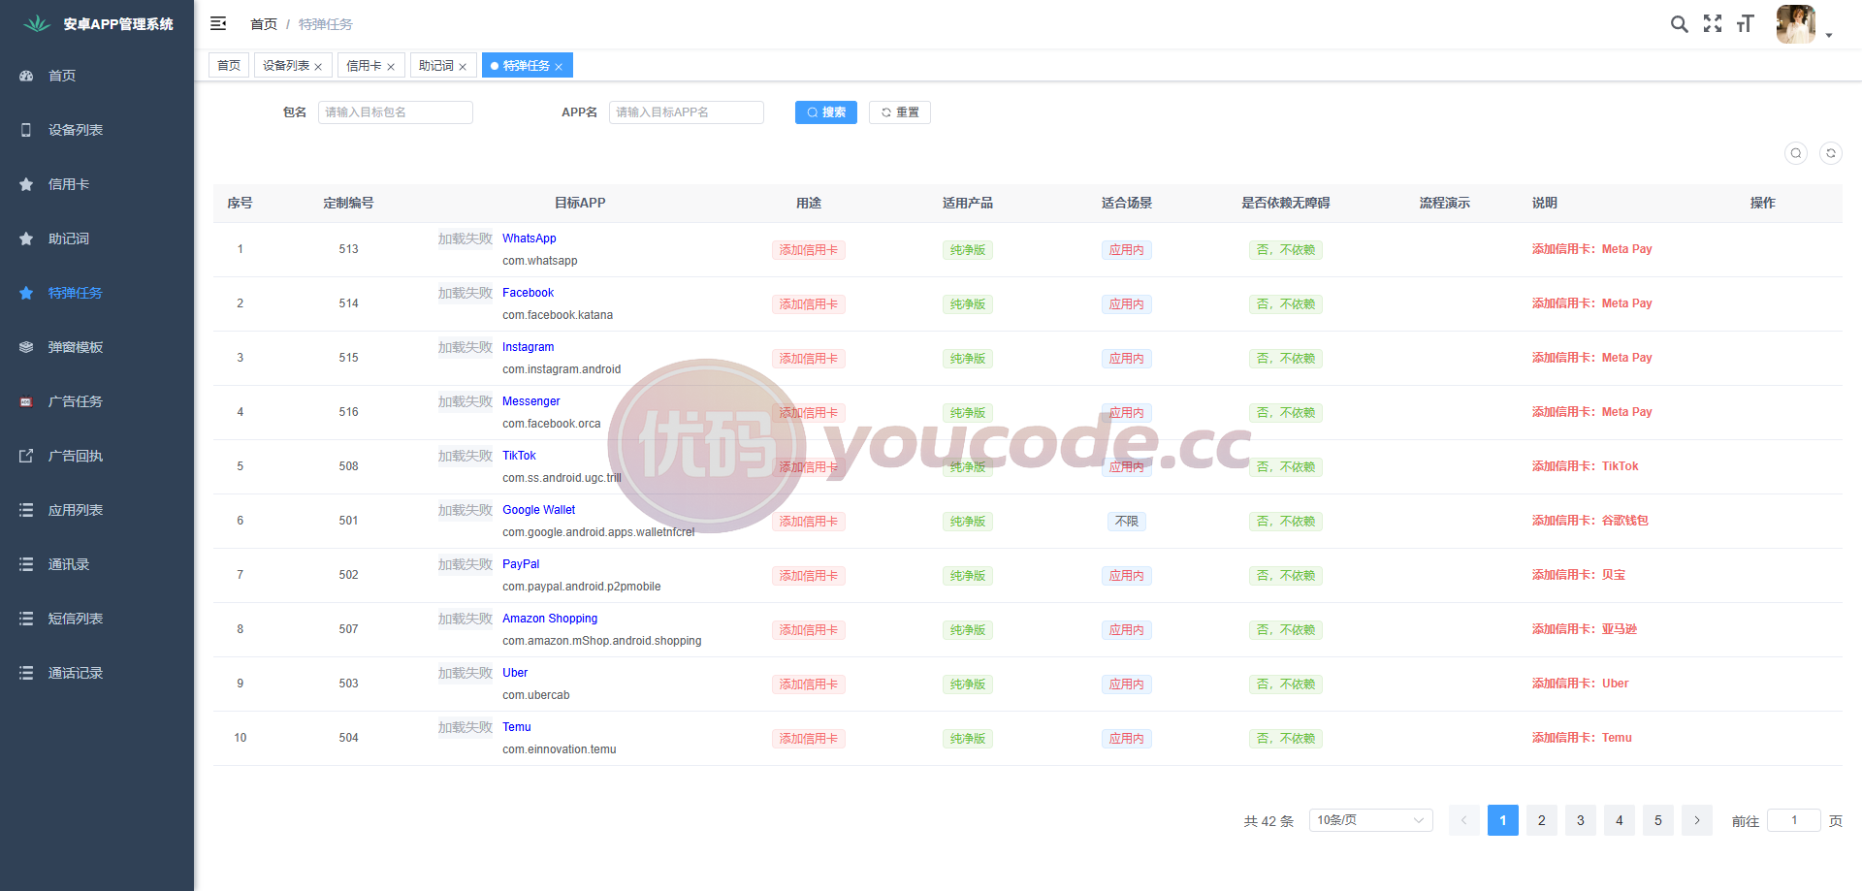Click the 纯净版 tag in Uber row
Image resolution: width=1862 pixels, height=891 pixels.
[x=968, y=684]
